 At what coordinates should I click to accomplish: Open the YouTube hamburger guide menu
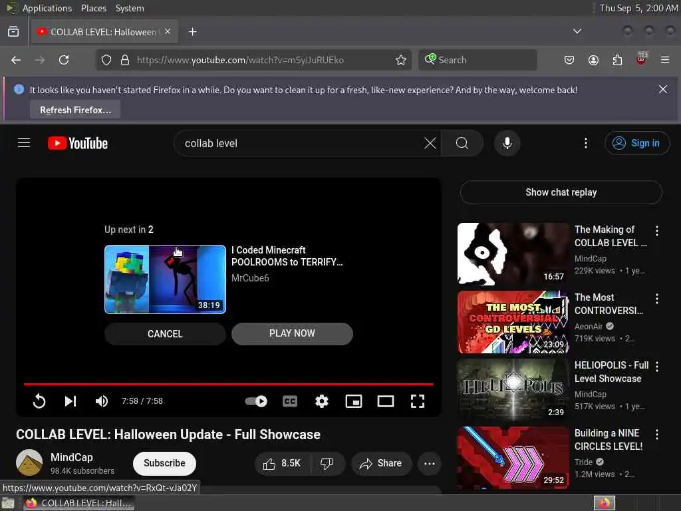pos(24,143)
